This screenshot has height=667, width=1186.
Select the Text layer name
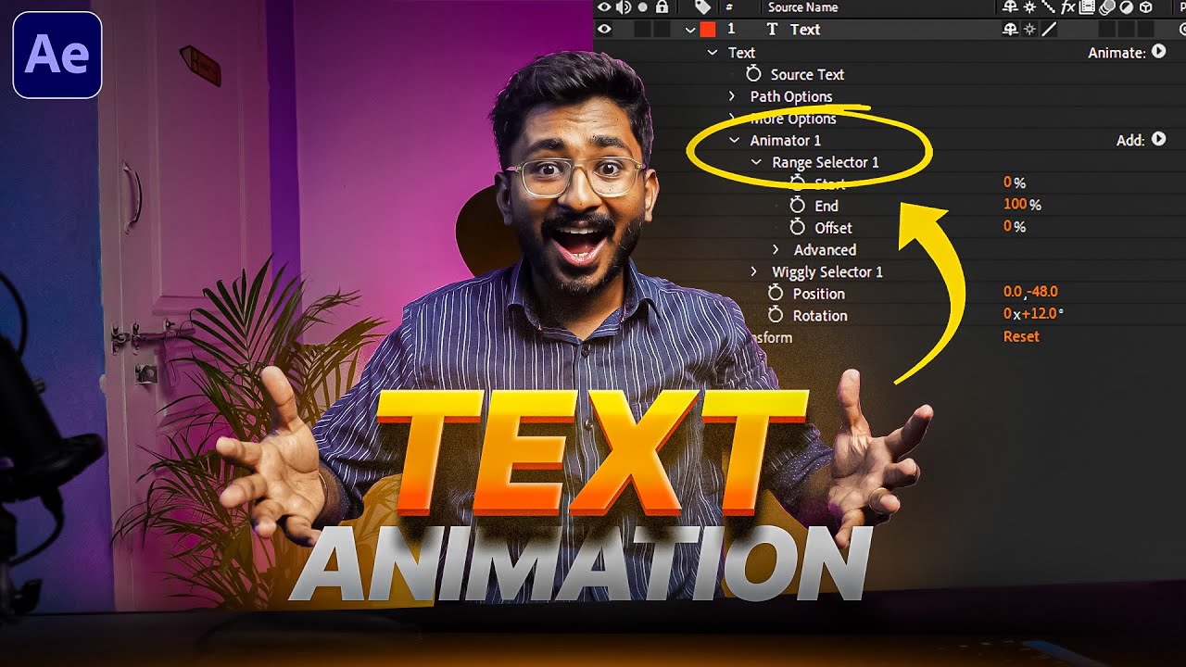[805, 30]
